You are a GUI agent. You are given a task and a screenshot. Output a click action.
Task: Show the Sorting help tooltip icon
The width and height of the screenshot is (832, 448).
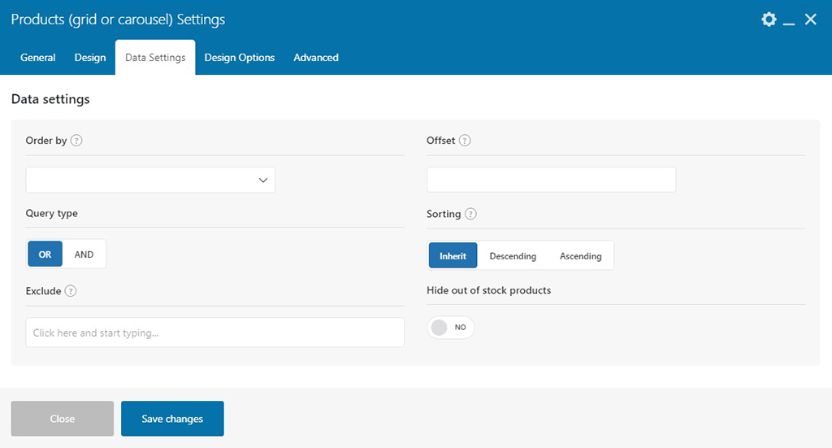[x=470, y=214]
